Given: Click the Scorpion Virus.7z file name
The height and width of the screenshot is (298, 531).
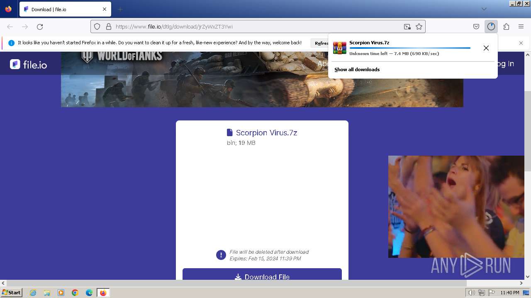Looking at the screenshot, I should [267, 133].
